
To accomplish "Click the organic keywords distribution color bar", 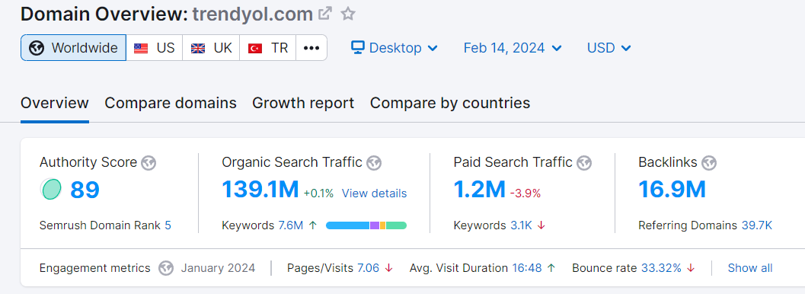I will pos(366,225).
